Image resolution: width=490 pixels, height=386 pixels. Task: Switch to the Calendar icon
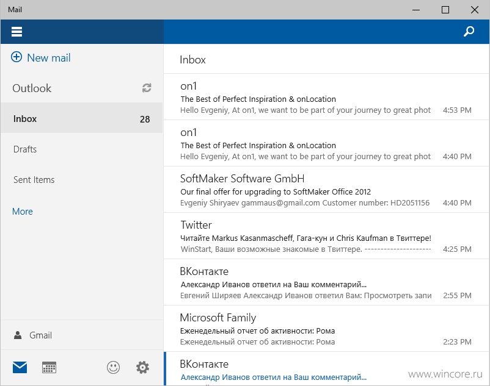pyautogui.click(x=49, y=367)
